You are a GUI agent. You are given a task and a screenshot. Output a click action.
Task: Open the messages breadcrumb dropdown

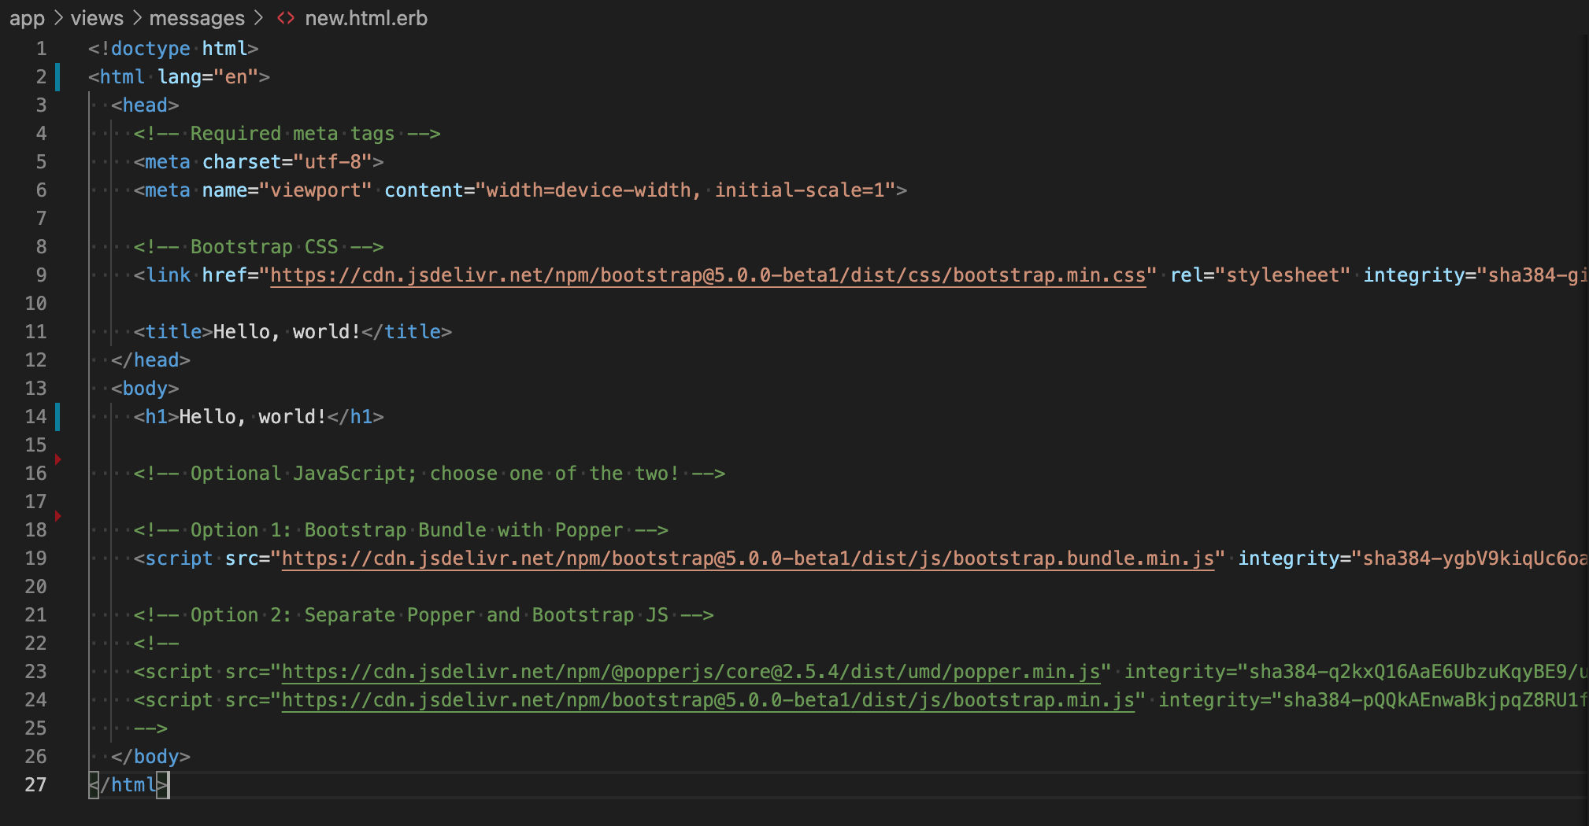[x=198, y=17]
